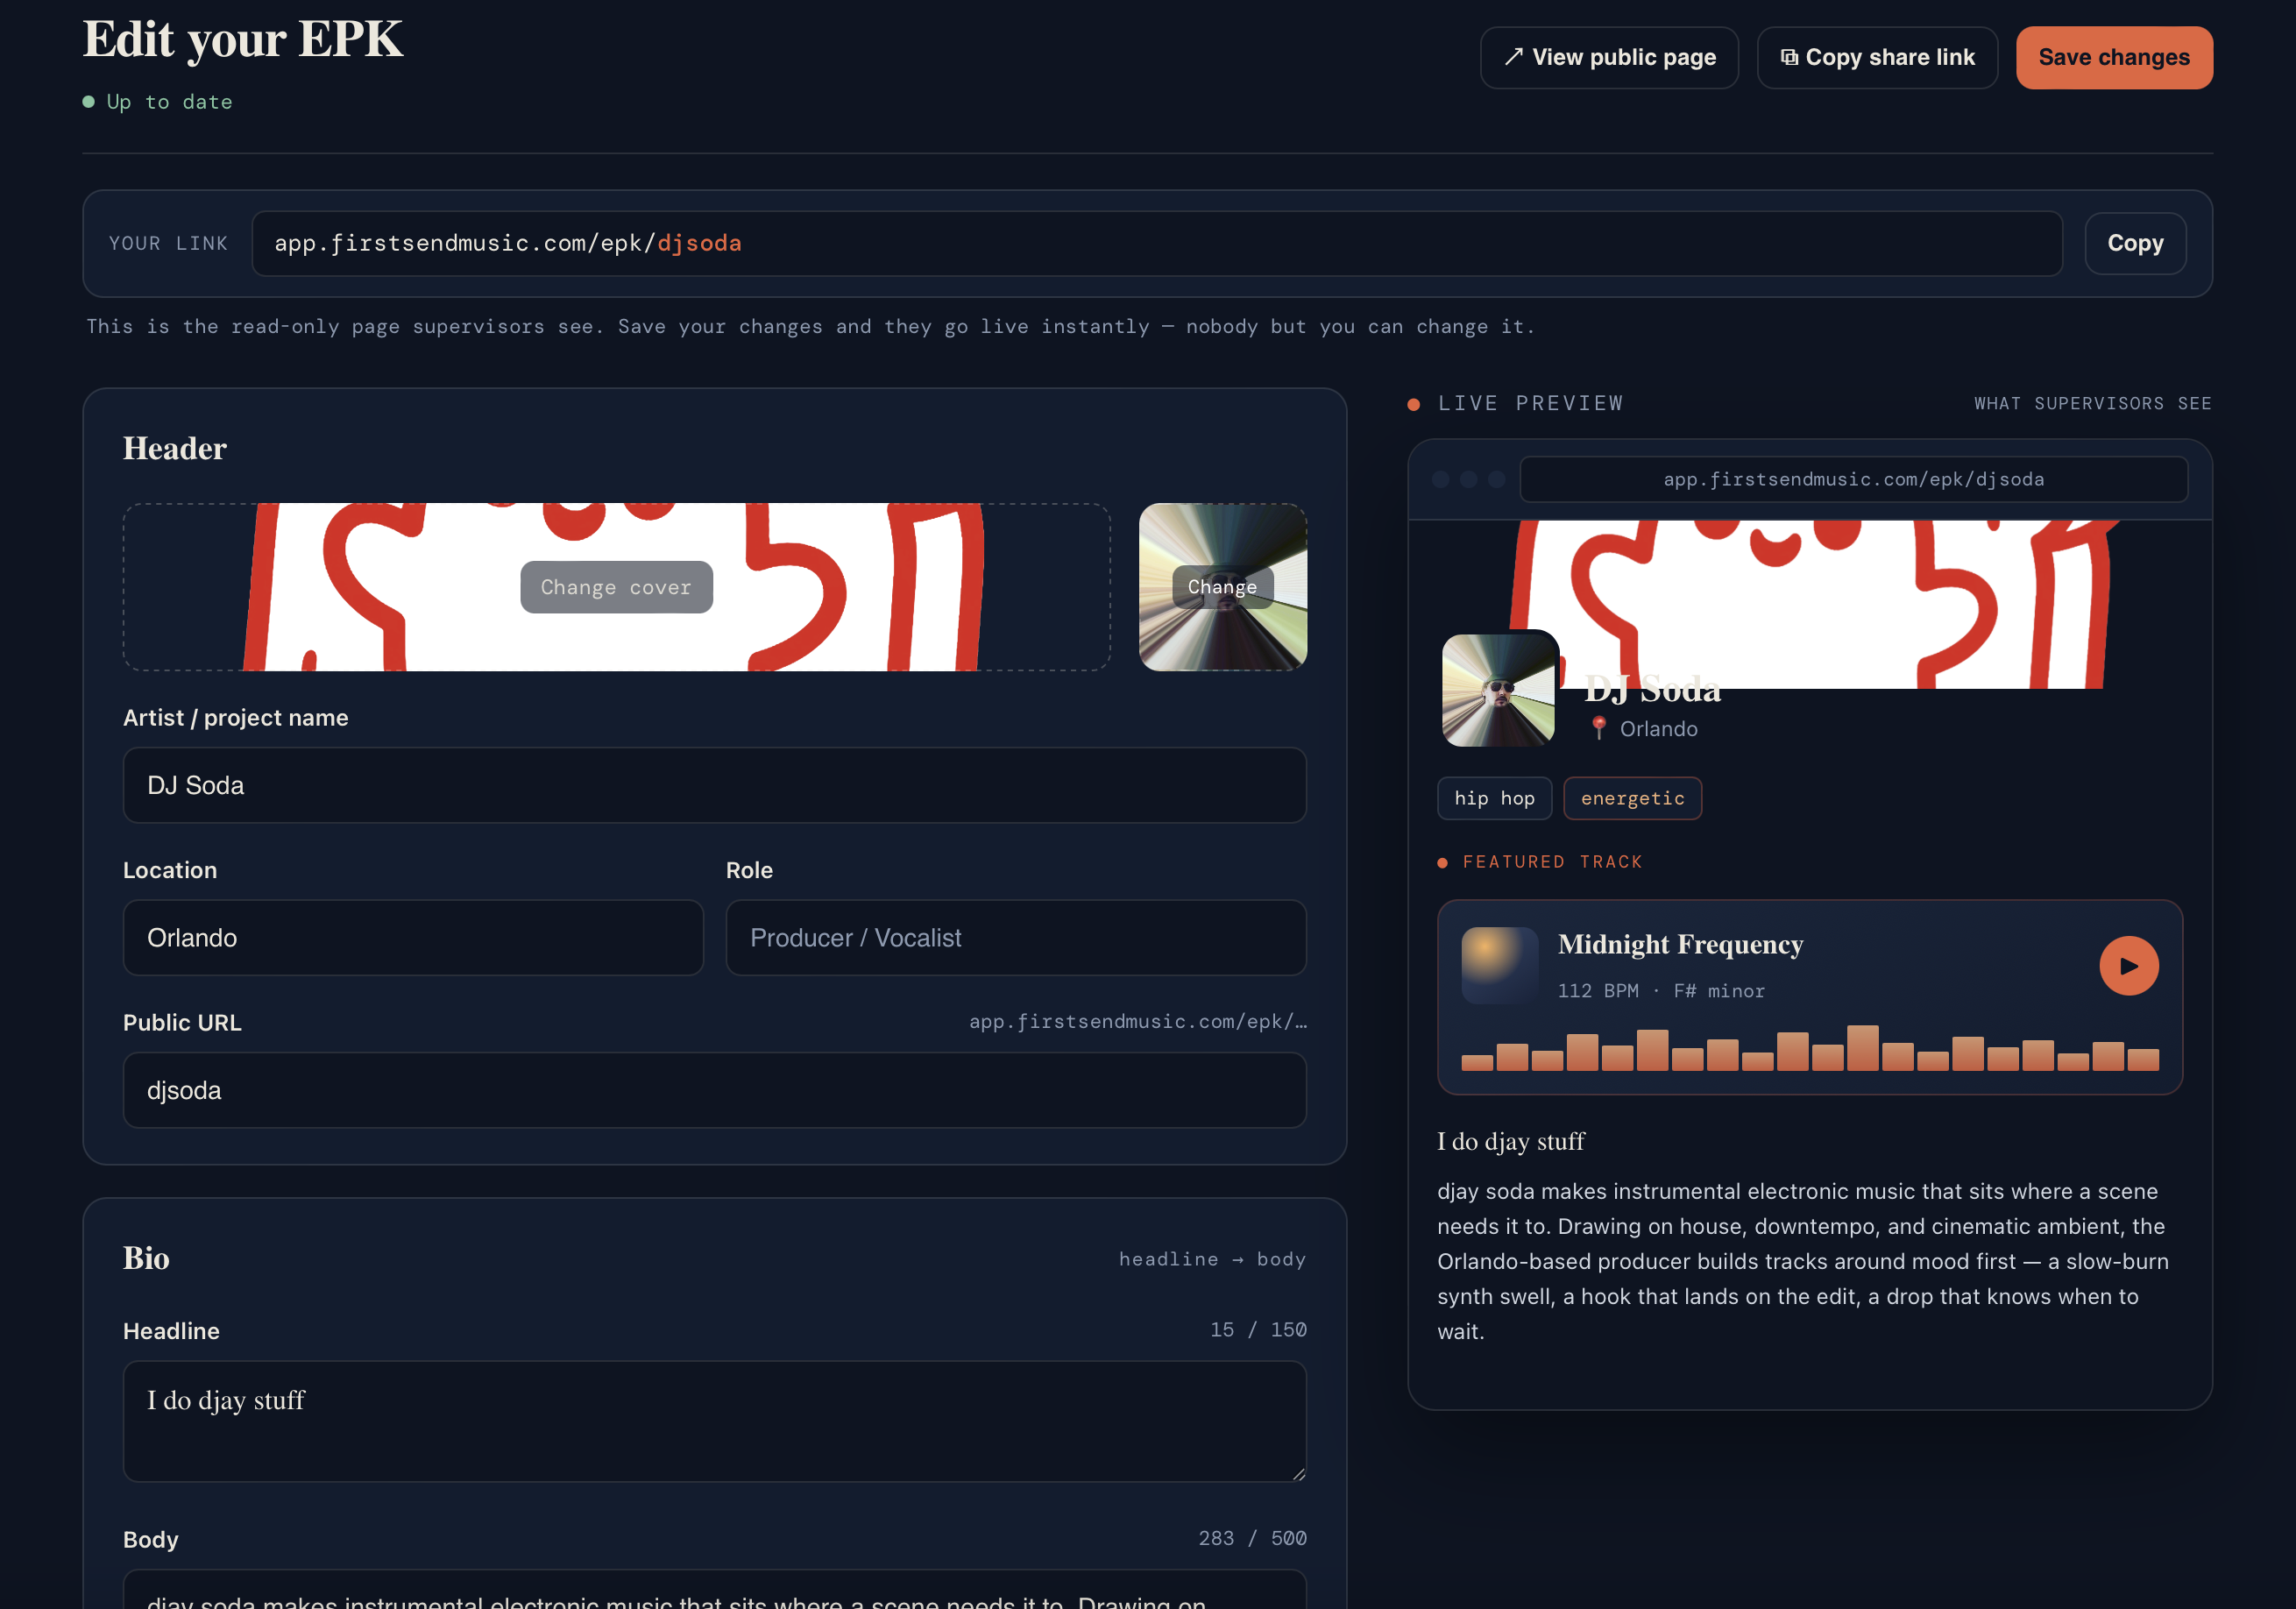Click the preview bio paragraph

1803,1260
